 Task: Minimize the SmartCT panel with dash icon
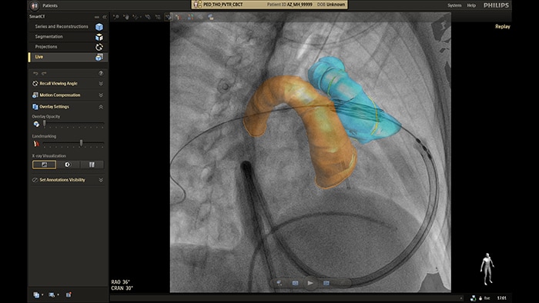tap(96, 17)
